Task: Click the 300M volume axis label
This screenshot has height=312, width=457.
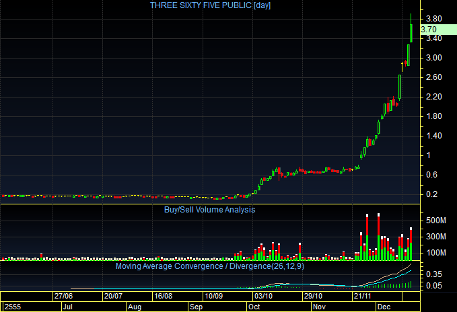Action: (435, 236)
